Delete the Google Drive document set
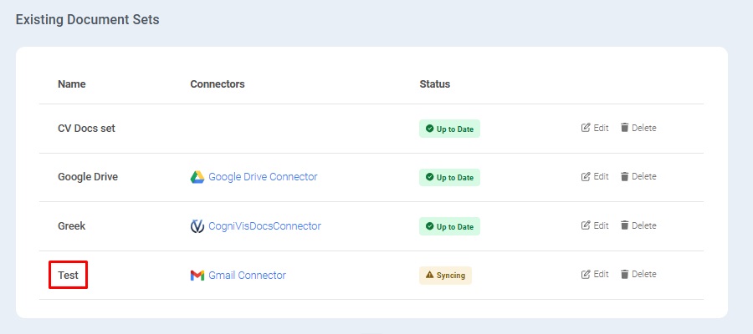 638,176
